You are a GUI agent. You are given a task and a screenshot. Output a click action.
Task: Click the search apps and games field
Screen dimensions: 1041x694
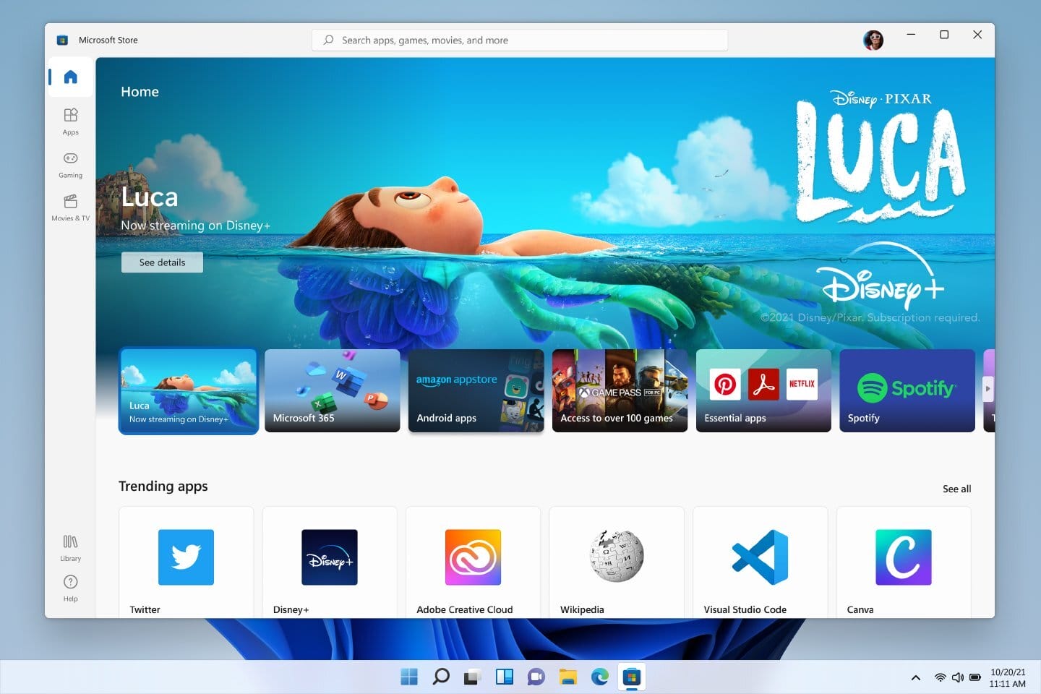(x=519, y=40)
